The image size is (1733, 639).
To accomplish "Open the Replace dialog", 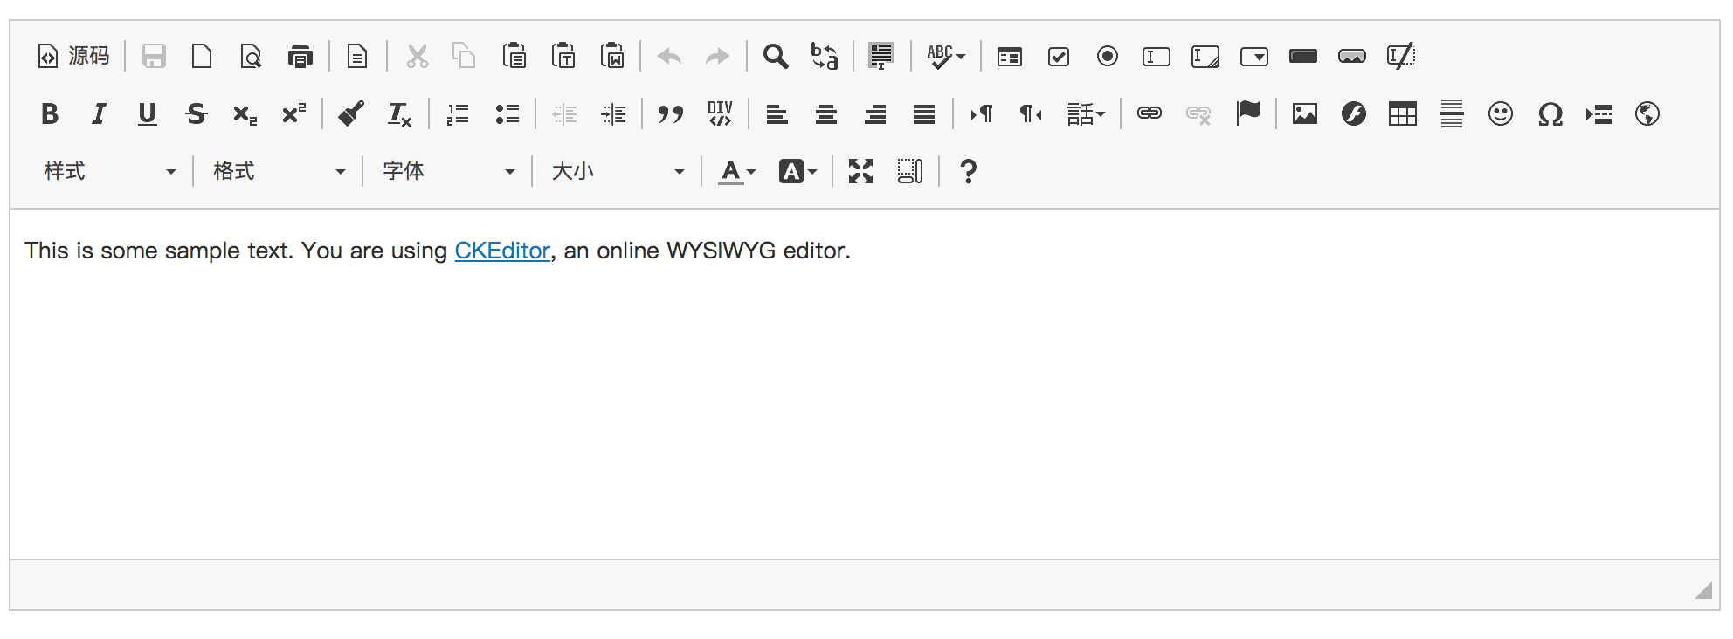I will pyautogui.click(x=824, y=57).
